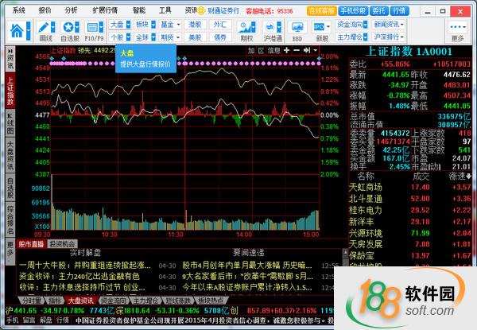Open 自选股 star watchlist icon

(68, 27)
